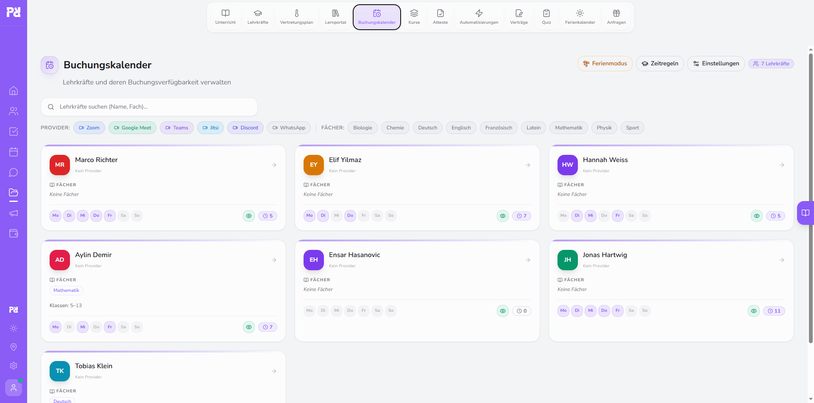
Task: Toggle visibility eye for Aylin Demir
Action: coord(249,327)
